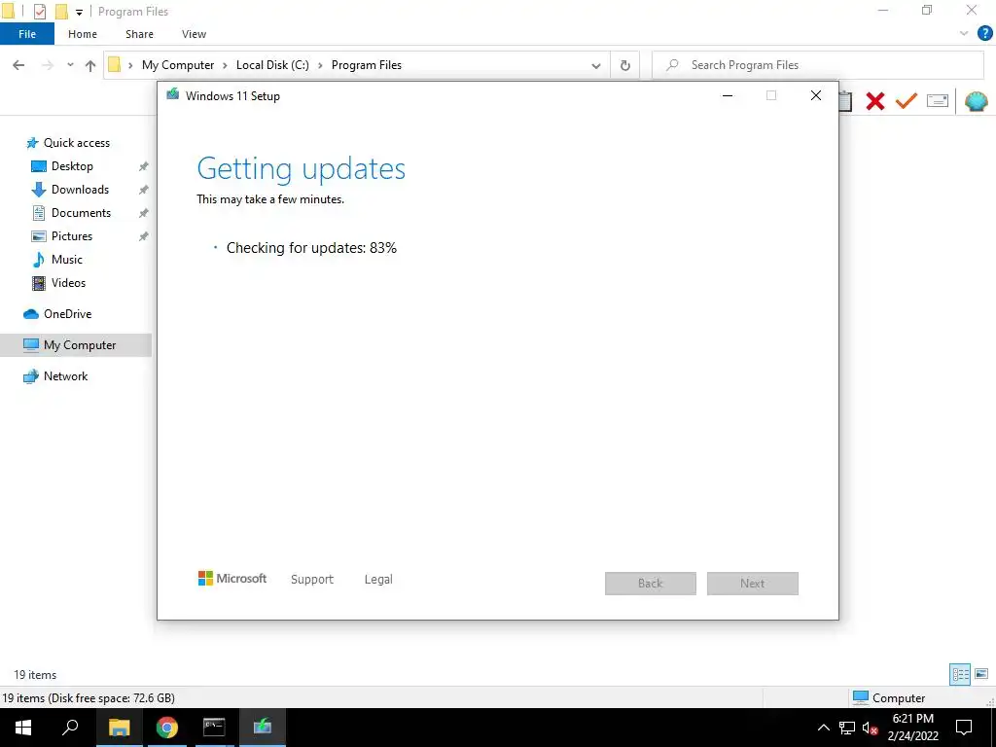
Task: Click the pin icon beside Downloads
Action: pos(144,190)
